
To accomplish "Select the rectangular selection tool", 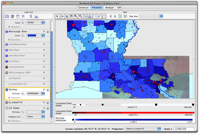I will coord(95,16).
